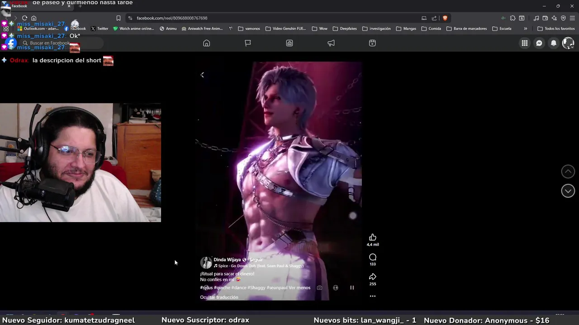This screenshot has height=325, width=579.
Task: Open the megaphone ads icon
Action: tap(331, 43)
